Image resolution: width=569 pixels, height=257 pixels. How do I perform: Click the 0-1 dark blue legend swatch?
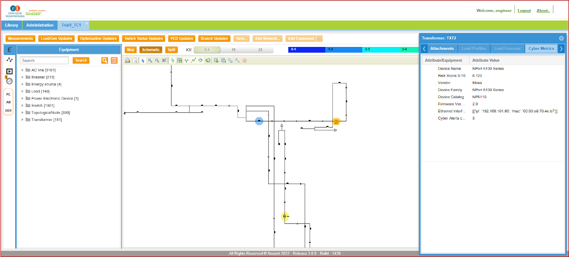[306, 49]
